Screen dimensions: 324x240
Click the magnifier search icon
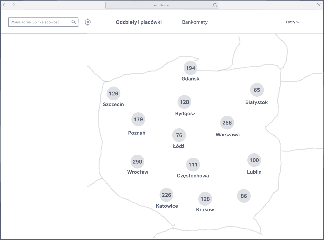tap(74, 22)
